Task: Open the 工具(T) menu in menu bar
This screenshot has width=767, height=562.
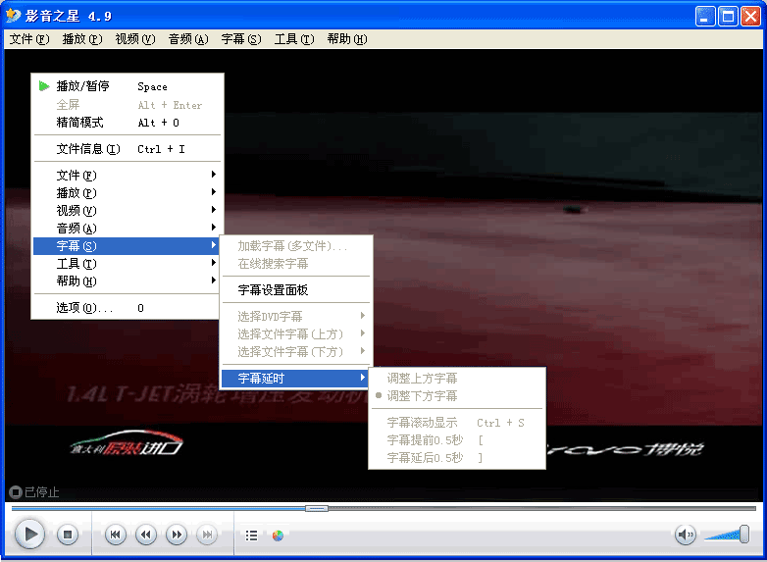Action: (294, 39)
